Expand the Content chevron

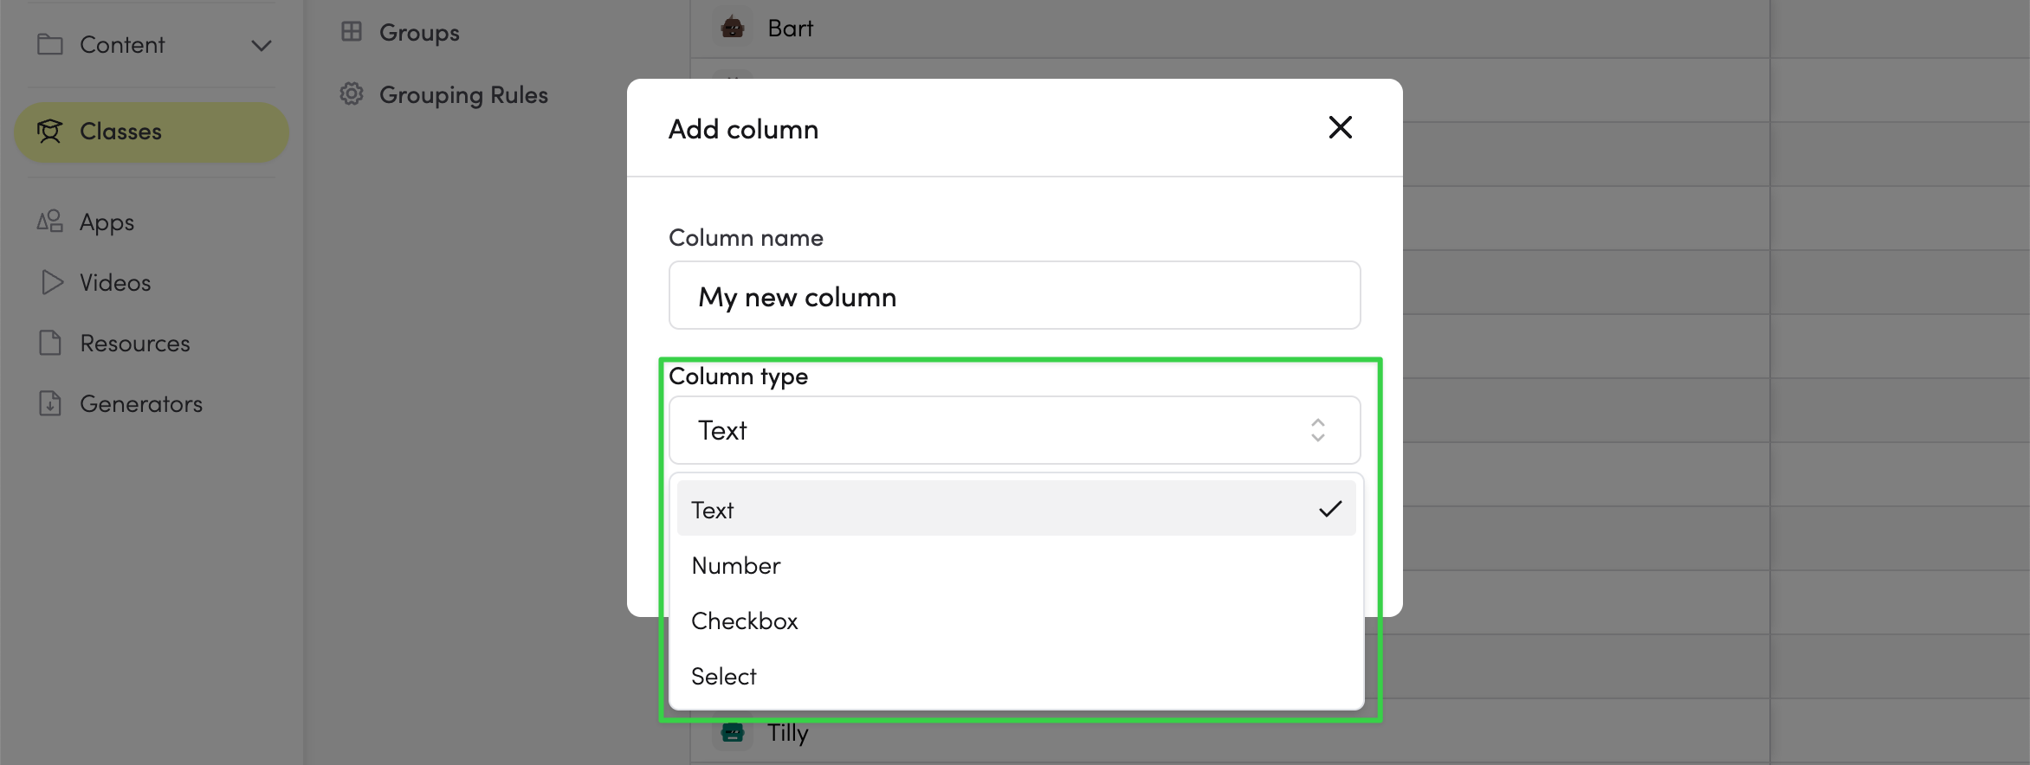click(x=261, y=45)
